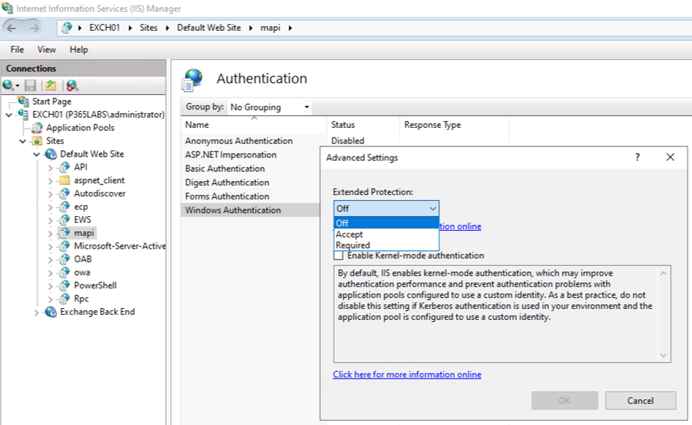Screen dimensions: 692x425
Task: Click the Sites folder icon
Action: pos(38,140)
